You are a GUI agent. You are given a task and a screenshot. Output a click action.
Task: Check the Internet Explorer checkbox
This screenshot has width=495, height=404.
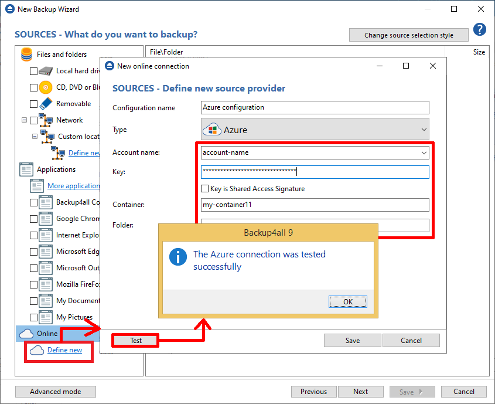(x=33, y=235)
